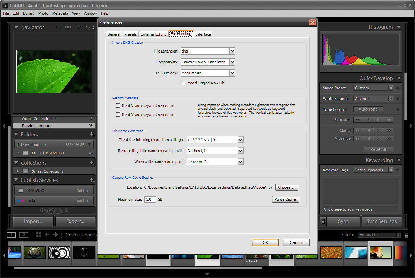Increase Clarity by small step

pyautogui.click(x=378, y=131)
